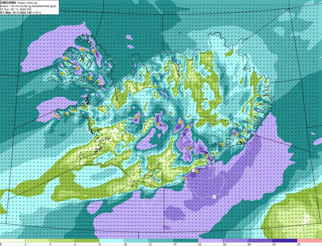
Task: Select the 20–22 violet color scale segment
Action: click(x=260, y=240)
